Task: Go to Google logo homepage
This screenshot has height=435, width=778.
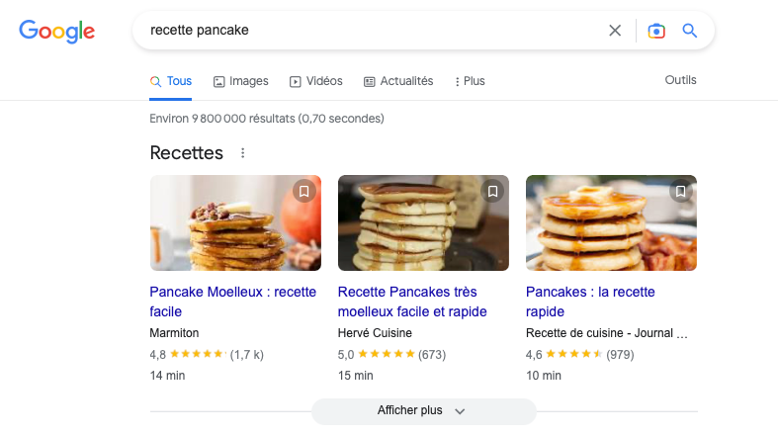Action: pyautogui.click(x=57, y=32)
